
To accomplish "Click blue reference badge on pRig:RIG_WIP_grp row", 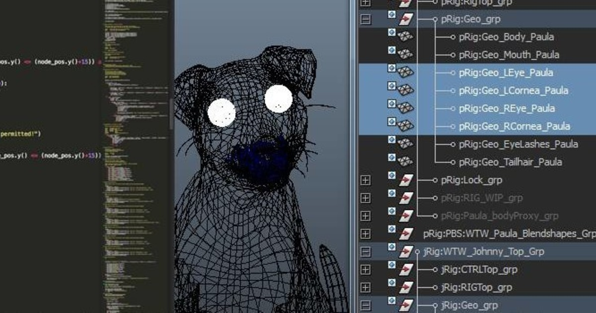I will (391, 193).
